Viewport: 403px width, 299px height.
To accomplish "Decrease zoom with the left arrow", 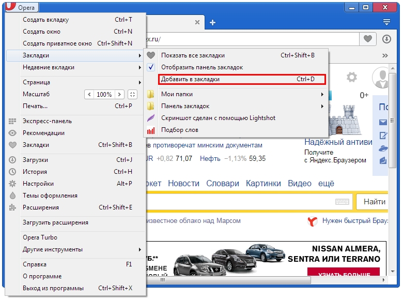I will coord(89,95).
